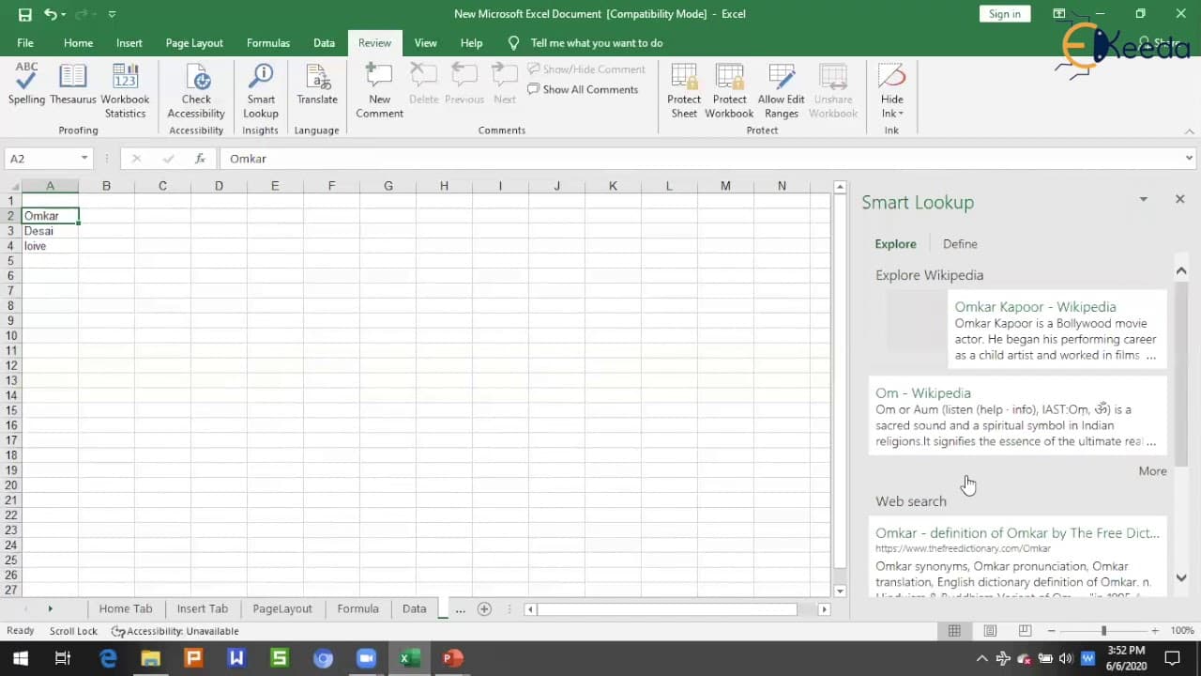Image resolution: width=1201 pixels, height=676 pixels.
Task: Open File Explorer from the taskbar
Action: [x=150, y=658]
